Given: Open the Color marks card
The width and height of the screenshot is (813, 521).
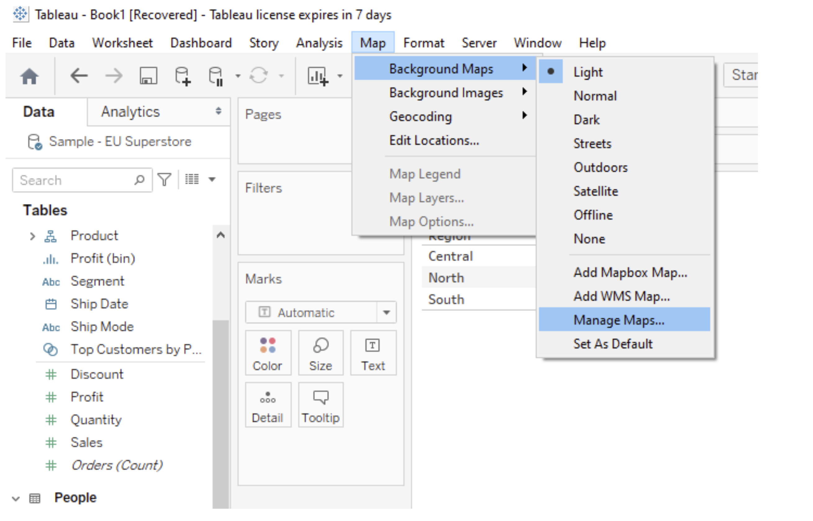Looking at the screenshot, I should (268, 353).
